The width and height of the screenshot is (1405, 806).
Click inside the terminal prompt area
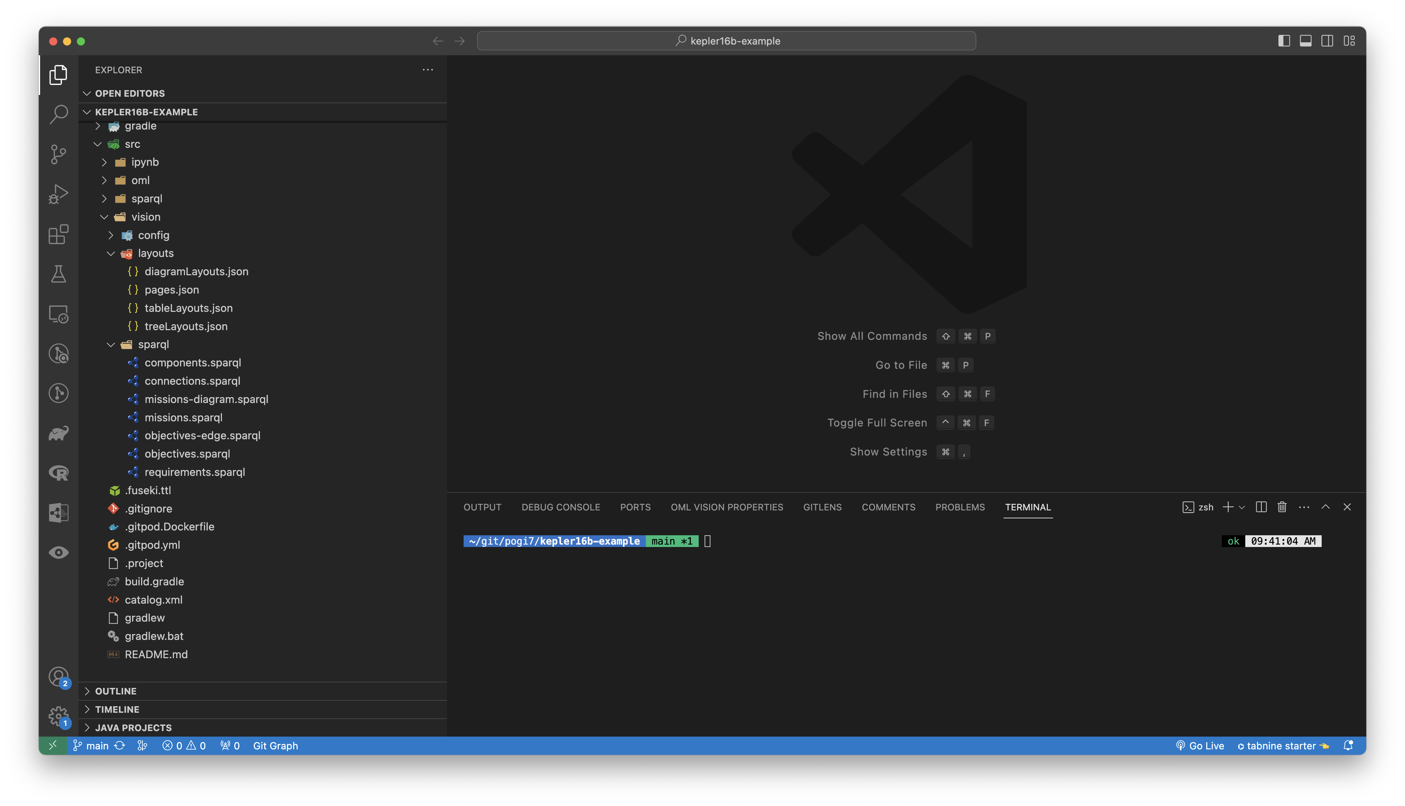point(707,541)
